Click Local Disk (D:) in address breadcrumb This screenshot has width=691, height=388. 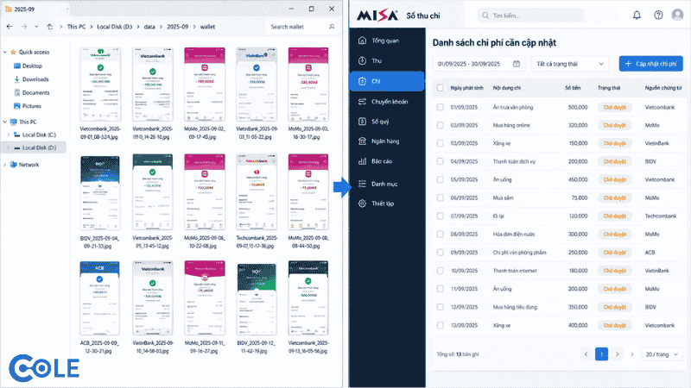click(115, 27)
